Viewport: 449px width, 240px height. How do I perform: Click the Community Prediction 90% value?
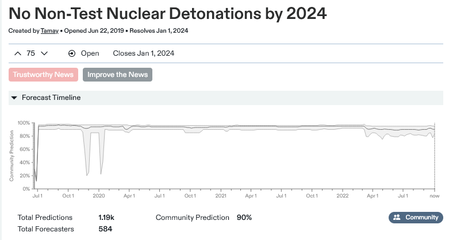click(244, 218)
